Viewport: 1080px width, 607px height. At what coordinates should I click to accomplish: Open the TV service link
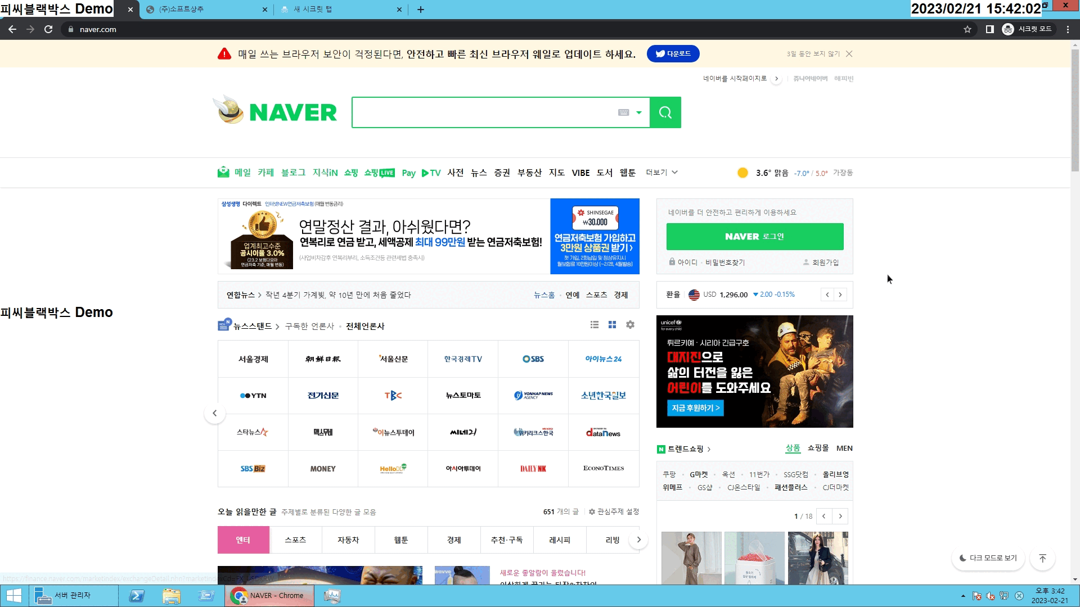tap(431, 173)
